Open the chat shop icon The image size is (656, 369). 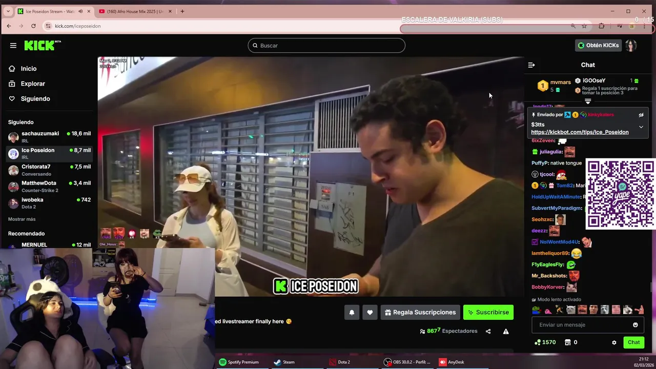(x=568, y=342)
